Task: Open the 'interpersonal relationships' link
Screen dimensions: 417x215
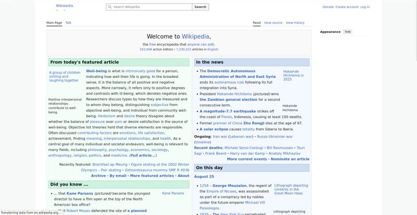Action: [x=127, y=139]
